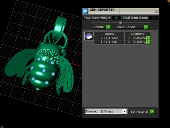The height and width of the screenshot is (128, 170).
Task: Click the bail loop on the bee pendant
Action: pos(59,28)
